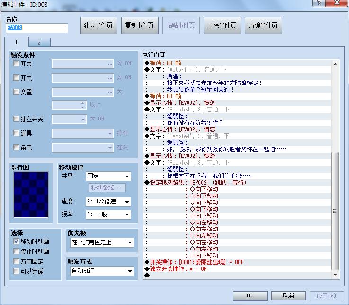The image size is (349, 305).
Task: Select the 文字 'Actor1' command line
Action: click(238, 70)
